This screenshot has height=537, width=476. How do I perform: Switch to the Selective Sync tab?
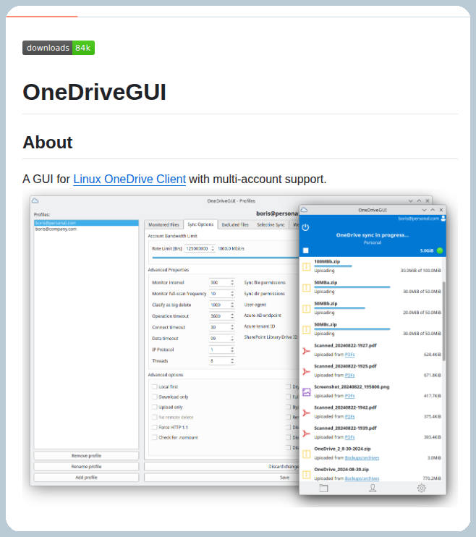point(271,224)
